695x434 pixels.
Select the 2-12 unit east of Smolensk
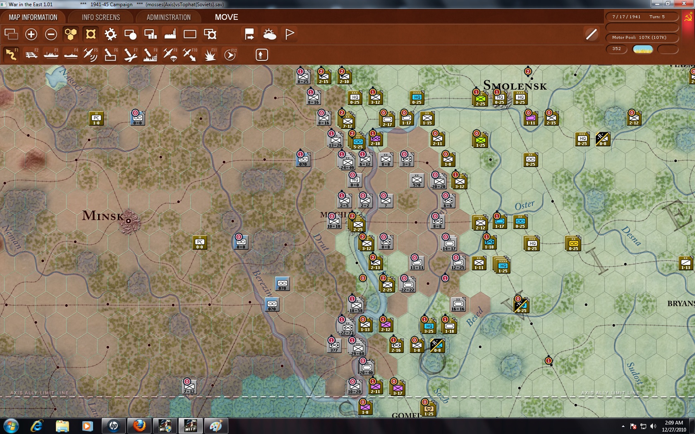click(x=634, y=119)
